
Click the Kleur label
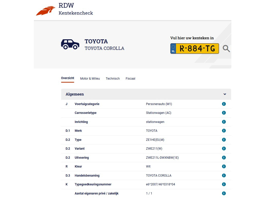coord(78,166)
